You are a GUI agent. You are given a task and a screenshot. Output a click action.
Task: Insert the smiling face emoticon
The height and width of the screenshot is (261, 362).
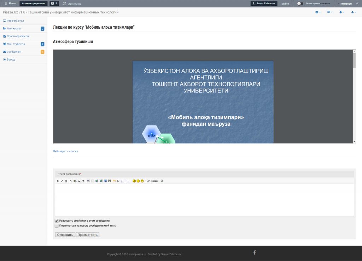point(134,181)
